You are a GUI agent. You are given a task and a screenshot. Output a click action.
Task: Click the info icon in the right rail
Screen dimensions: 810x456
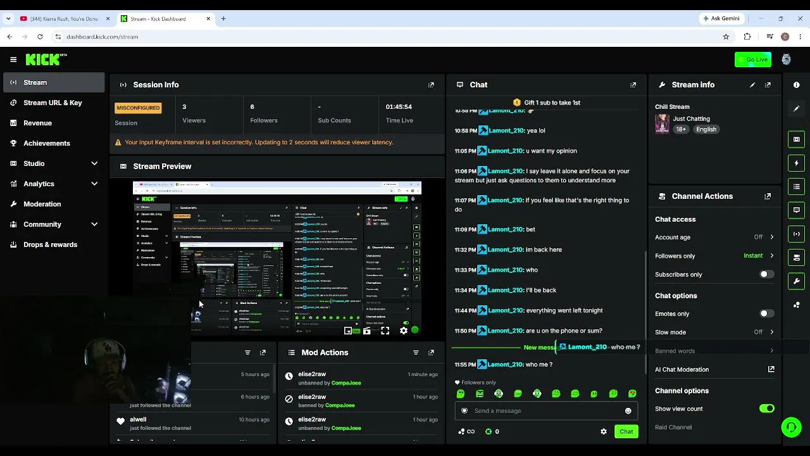pos(796,85)
